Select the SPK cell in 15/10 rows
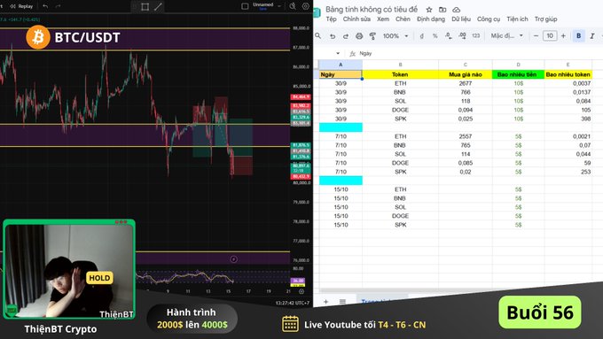603x339 pixels. 400,225
